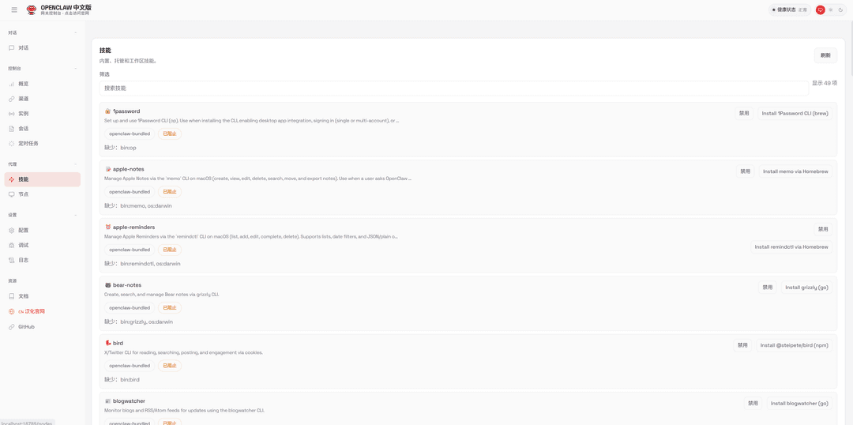This screenshot has width=853, height=425.
Task: Toggle the hamburger sidebar menu
Action: click(14, 9)
